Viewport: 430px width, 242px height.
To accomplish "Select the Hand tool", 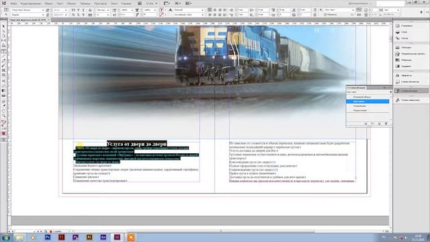I will tap(3, 111).
